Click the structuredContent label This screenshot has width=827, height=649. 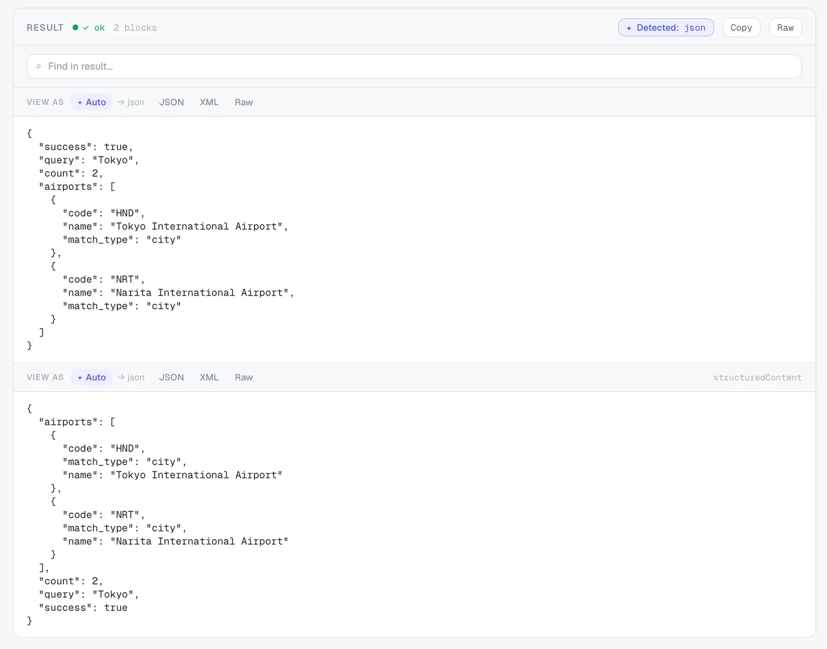(x=757, y=378)
